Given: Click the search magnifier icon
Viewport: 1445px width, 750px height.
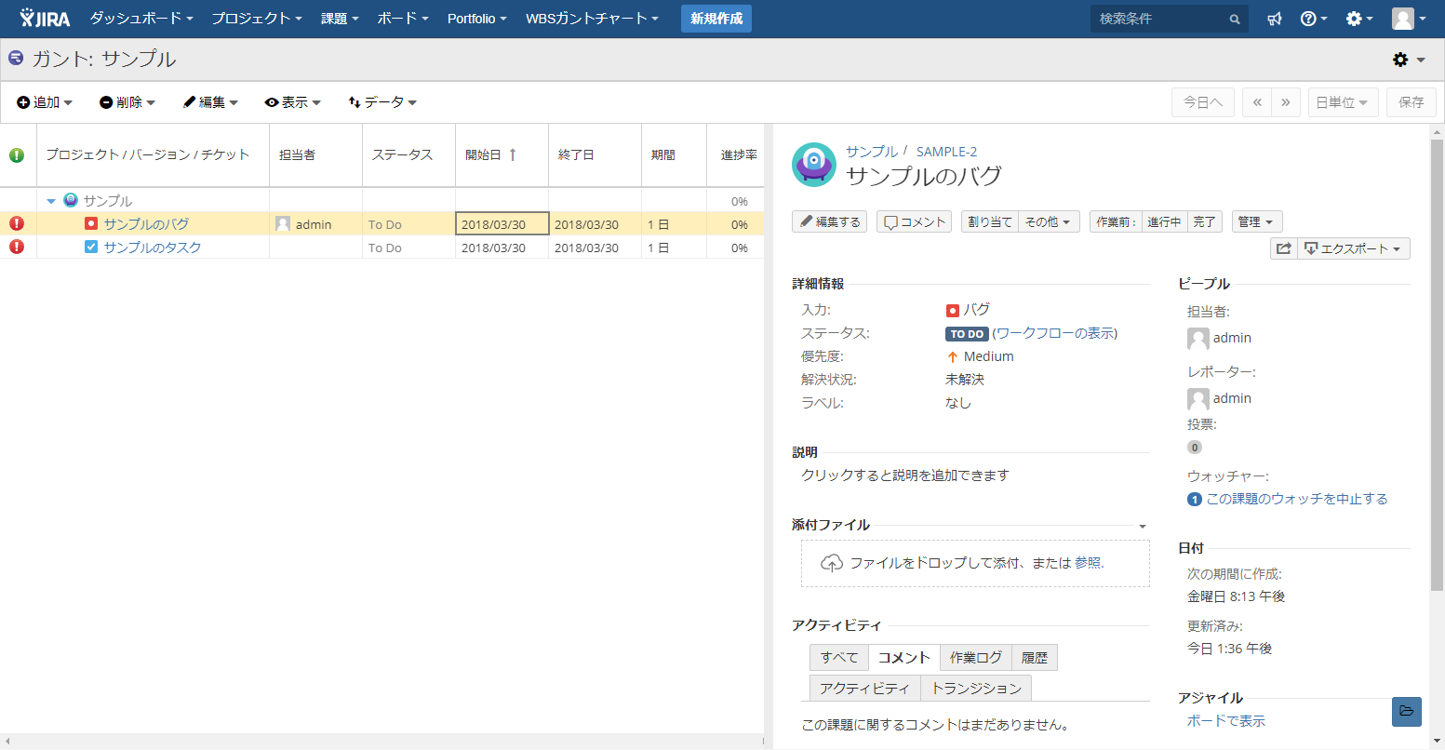Looking at the screenshot, I should coord(1235,19).
